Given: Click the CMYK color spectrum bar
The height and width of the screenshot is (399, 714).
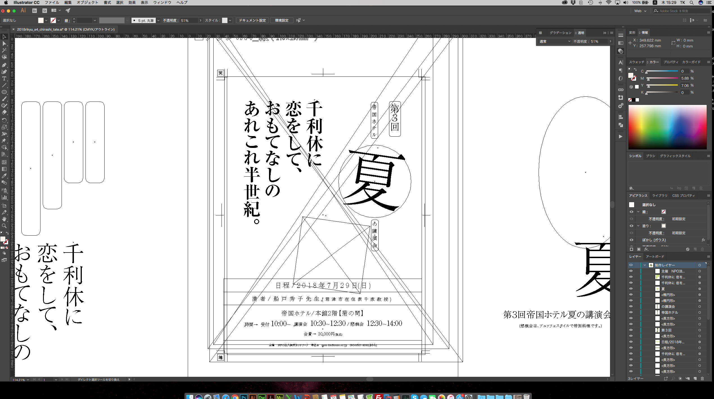Looking at the screenshot, I should 667,127.
